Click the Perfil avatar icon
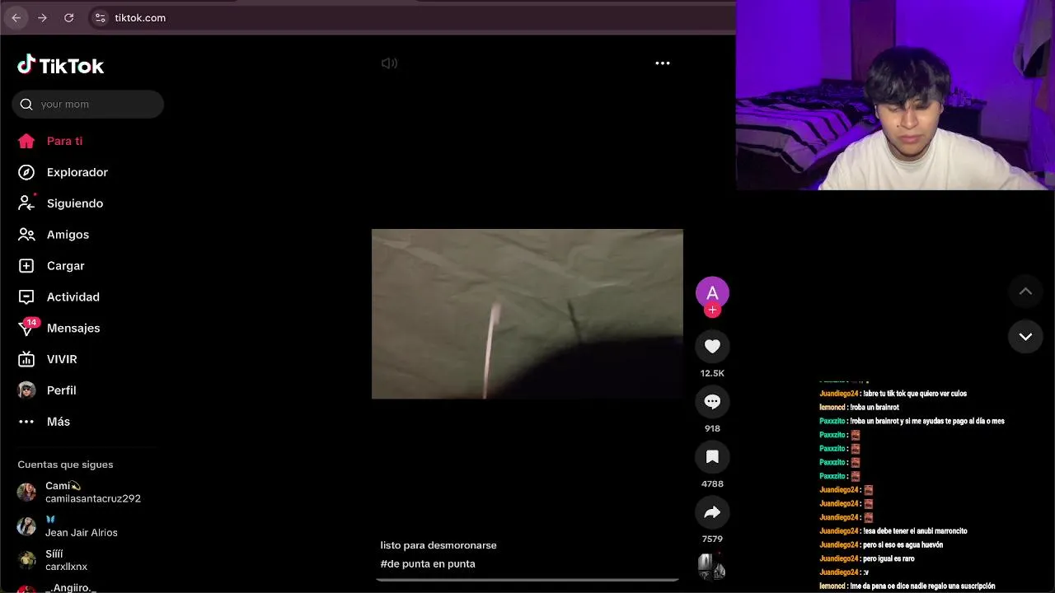Viewport: 1055px width, 593px height. [x=26, y=390]
